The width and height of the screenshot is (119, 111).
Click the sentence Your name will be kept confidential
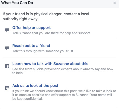[x=62, y=97]
